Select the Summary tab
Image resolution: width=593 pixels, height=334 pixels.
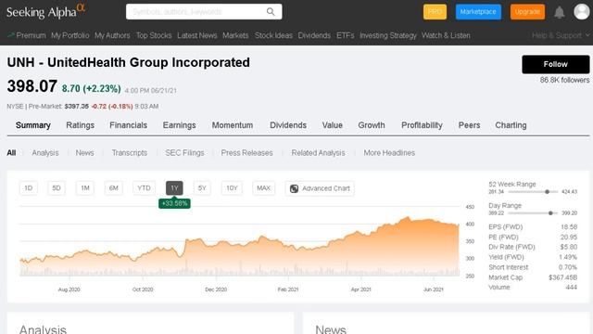pyautogui.click(x=33, y=125)
